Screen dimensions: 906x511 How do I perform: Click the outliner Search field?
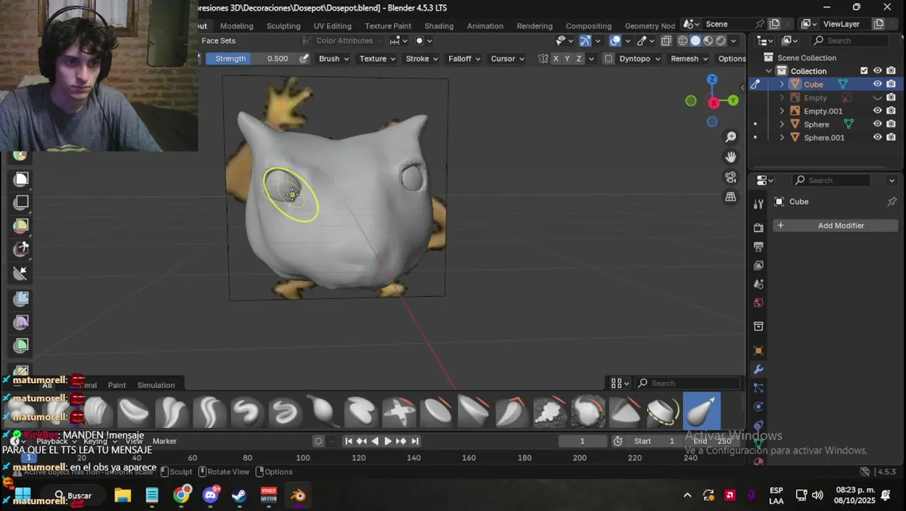point(855,40)
